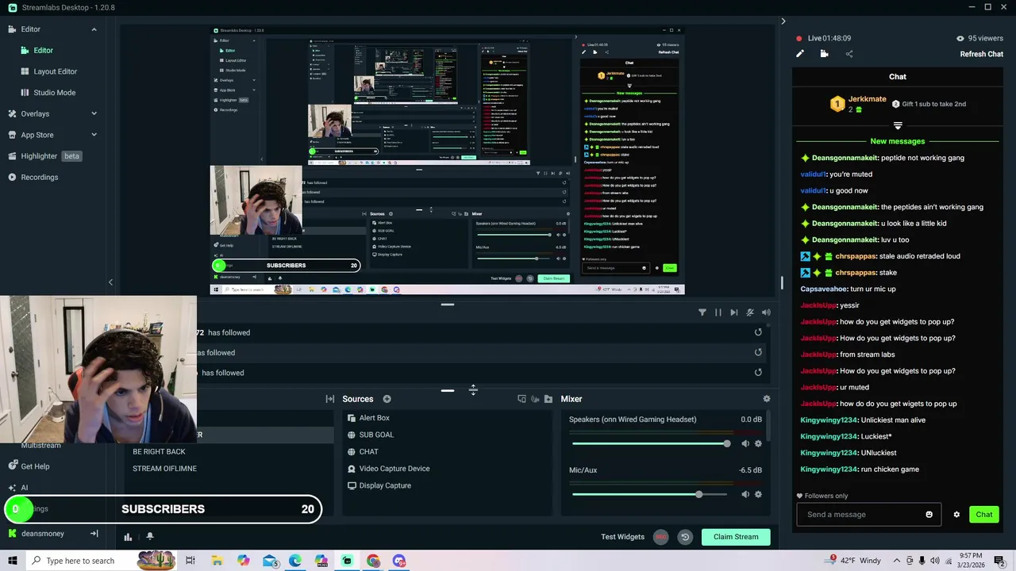Image resolution: width=1016 pixels, height=571 pixels.
Task: Open Recordings page
Action: pos(33,177)
